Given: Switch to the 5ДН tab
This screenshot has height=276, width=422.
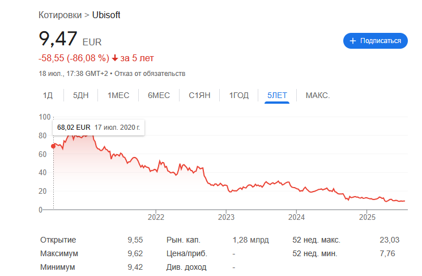Looking at the screenshot, I should pyautogui.click(x=81, y=95).
